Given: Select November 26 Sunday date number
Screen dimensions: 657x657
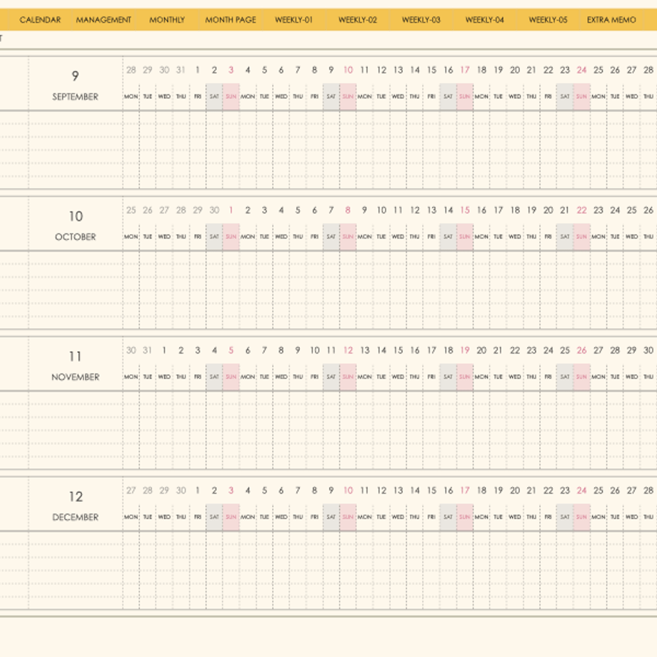Looking at the screenshot, I should coord(581,351).
